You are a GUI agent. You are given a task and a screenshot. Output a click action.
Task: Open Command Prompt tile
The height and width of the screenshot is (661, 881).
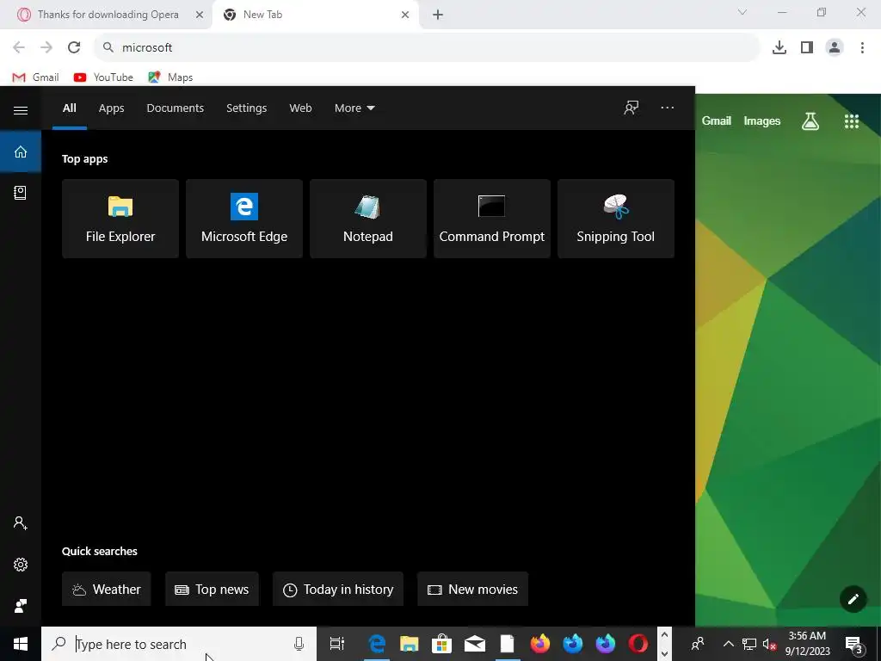coord(491,219)
